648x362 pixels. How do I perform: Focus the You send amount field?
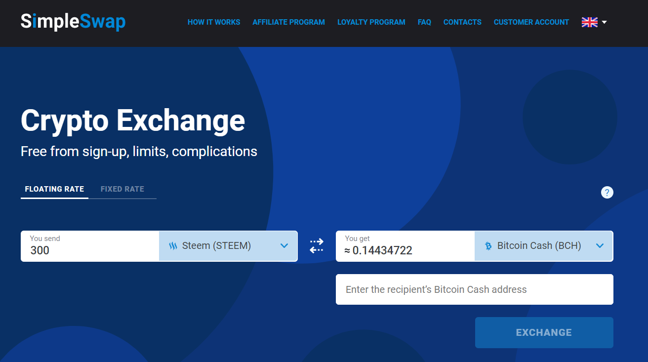pyautogui.click(x=90, y=246)
